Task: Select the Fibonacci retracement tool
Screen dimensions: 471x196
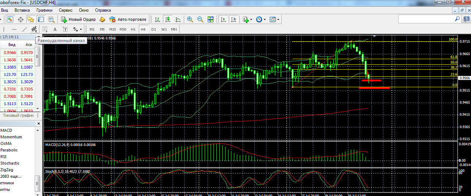Action: click(x=45, y=29)
